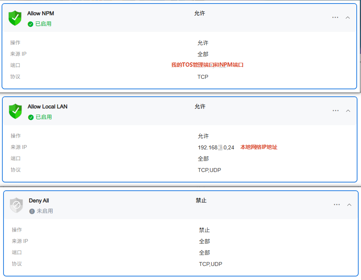Click the green enabled checkmark under Allow Local LAN
The width and height of the screenshot is (361, 280).
tap(31, 117)
